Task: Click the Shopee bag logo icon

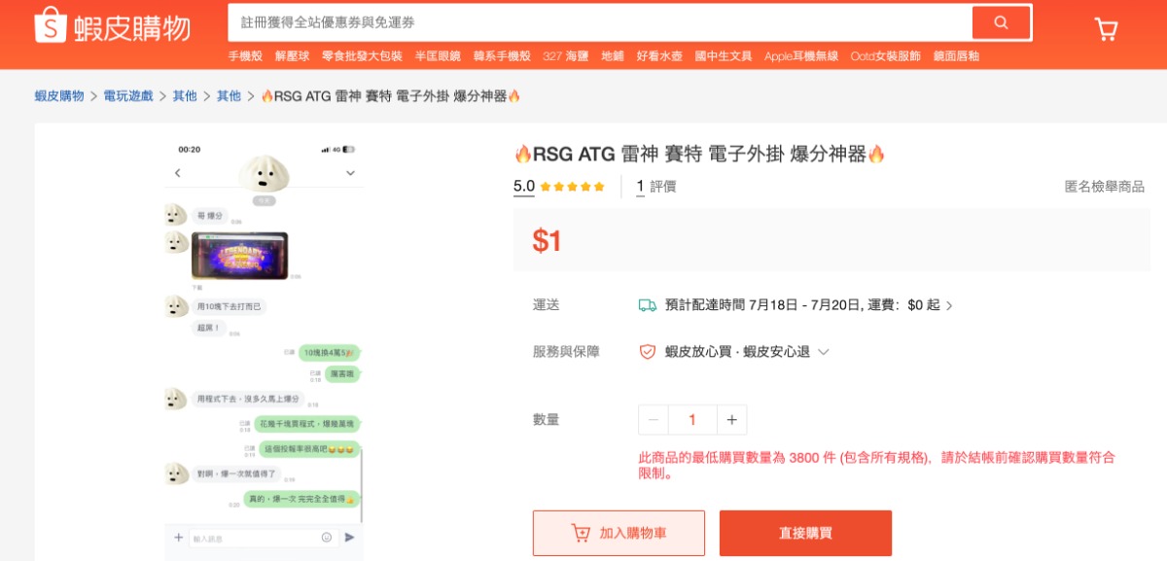Action: coord(51,26)
